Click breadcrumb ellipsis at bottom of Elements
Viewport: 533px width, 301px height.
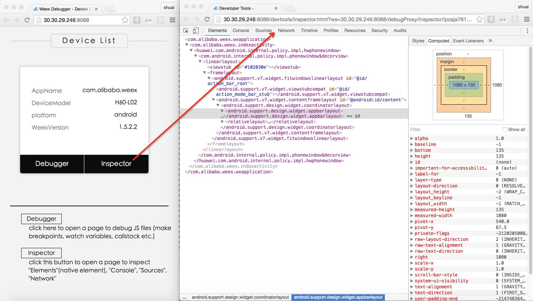pyautogui.click(x=184, y=297)
